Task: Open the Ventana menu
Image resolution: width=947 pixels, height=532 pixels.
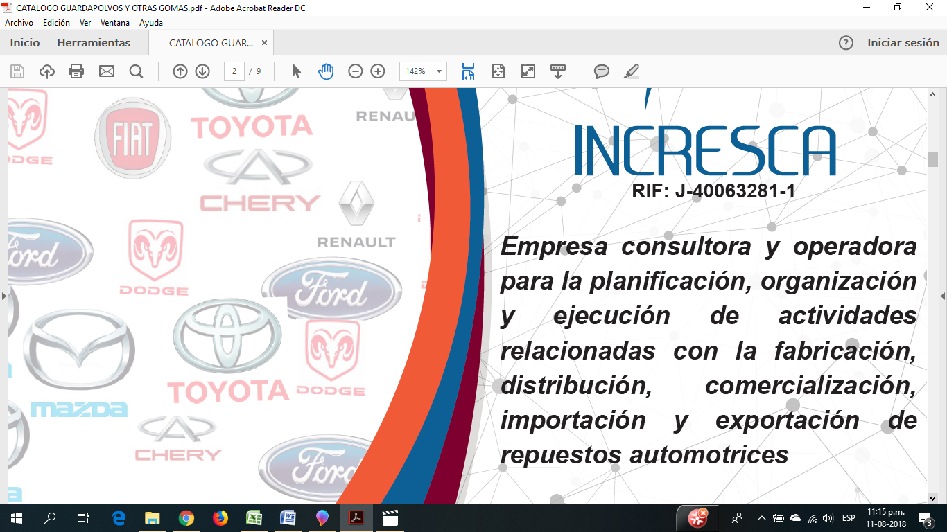Action: coord(115,23)
